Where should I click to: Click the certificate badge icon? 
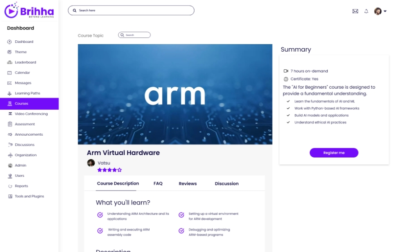[286, 79]
